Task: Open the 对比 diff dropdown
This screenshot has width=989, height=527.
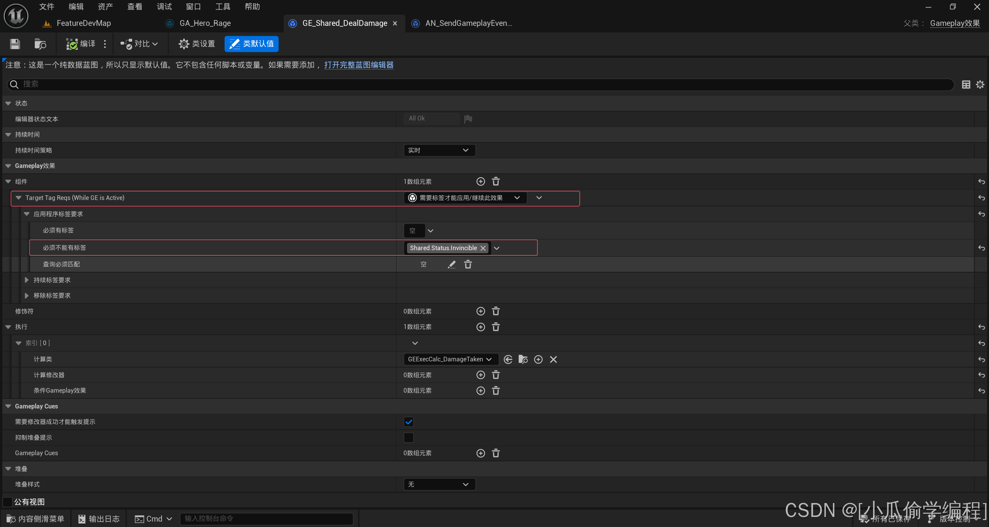Action: tap(139, 44)
